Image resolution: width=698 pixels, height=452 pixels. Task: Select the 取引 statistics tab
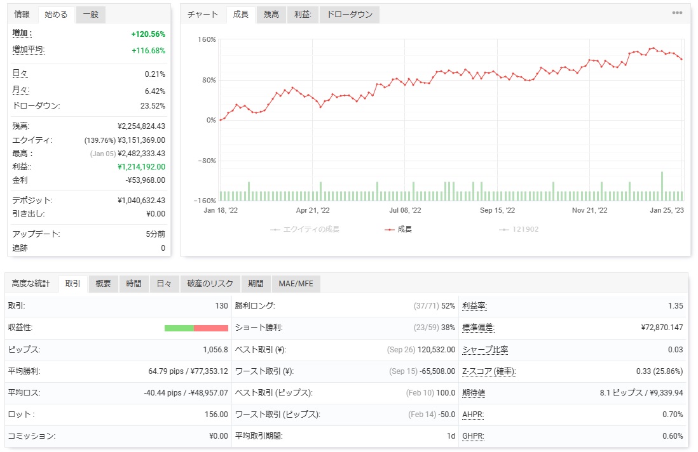point(73,284)
